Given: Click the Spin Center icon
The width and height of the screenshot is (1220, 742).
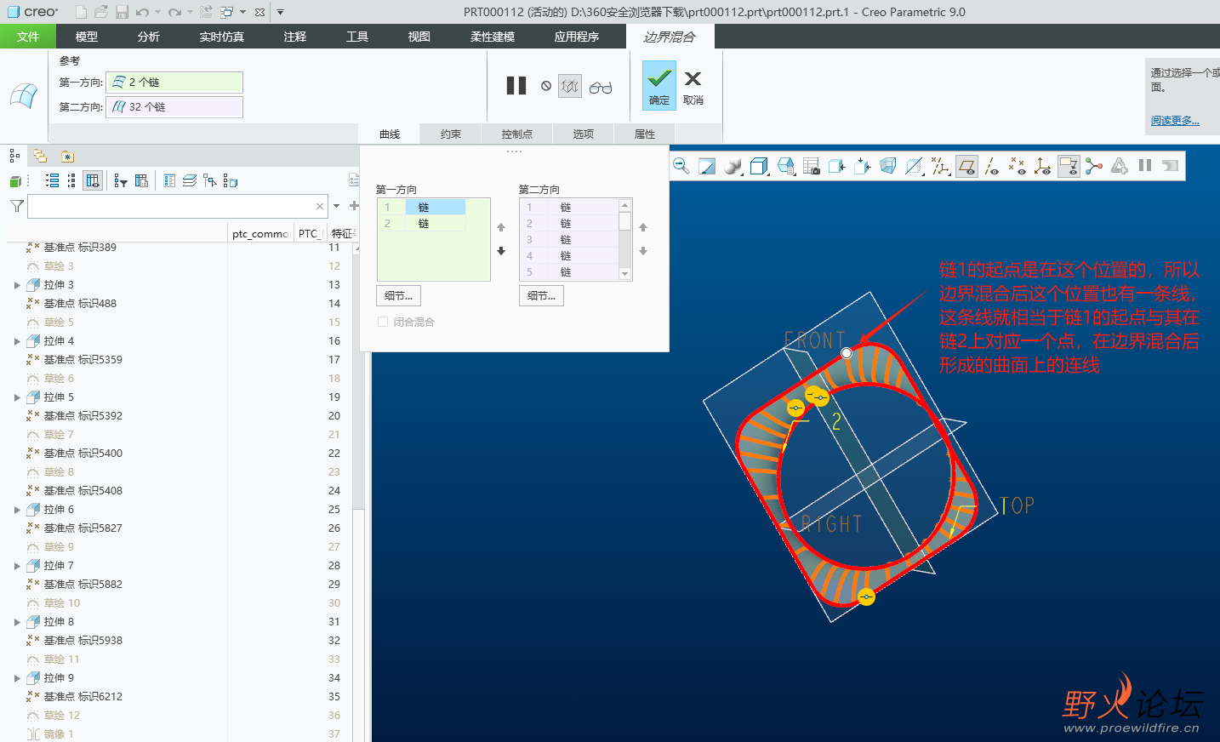Looking at the screenshot, I should pos(1094,166).
